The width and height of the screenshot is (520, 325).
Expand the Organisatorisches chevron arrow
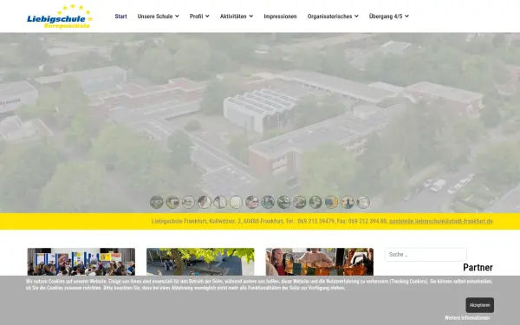click(x=356, y=16)
